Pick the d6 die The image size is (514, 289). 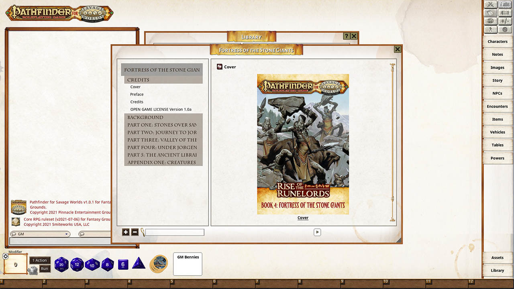(123, 265)
